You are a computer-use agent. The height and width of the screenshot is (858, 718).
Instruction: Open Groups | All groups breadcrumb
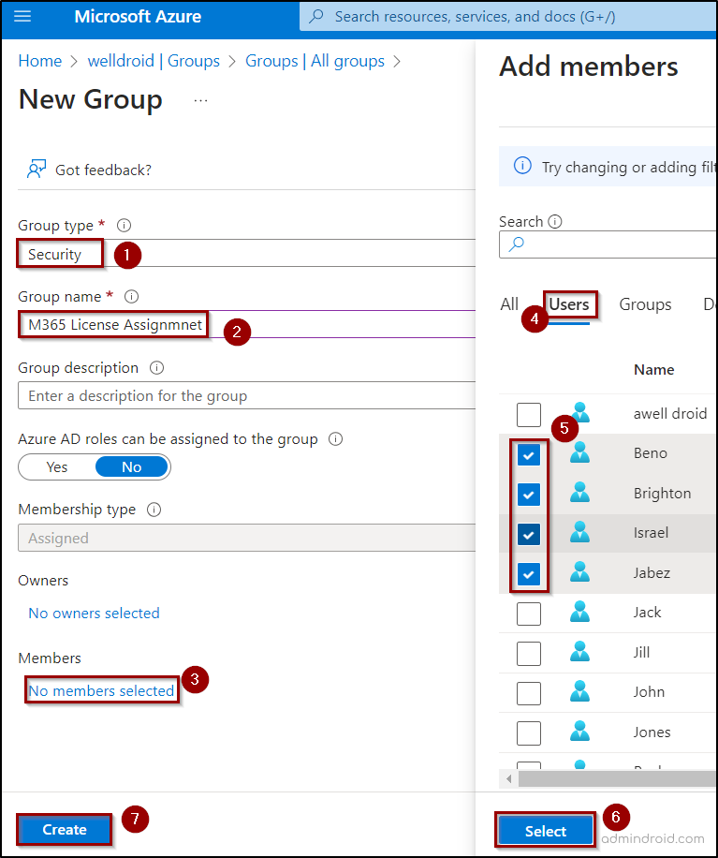coord(315,61)
